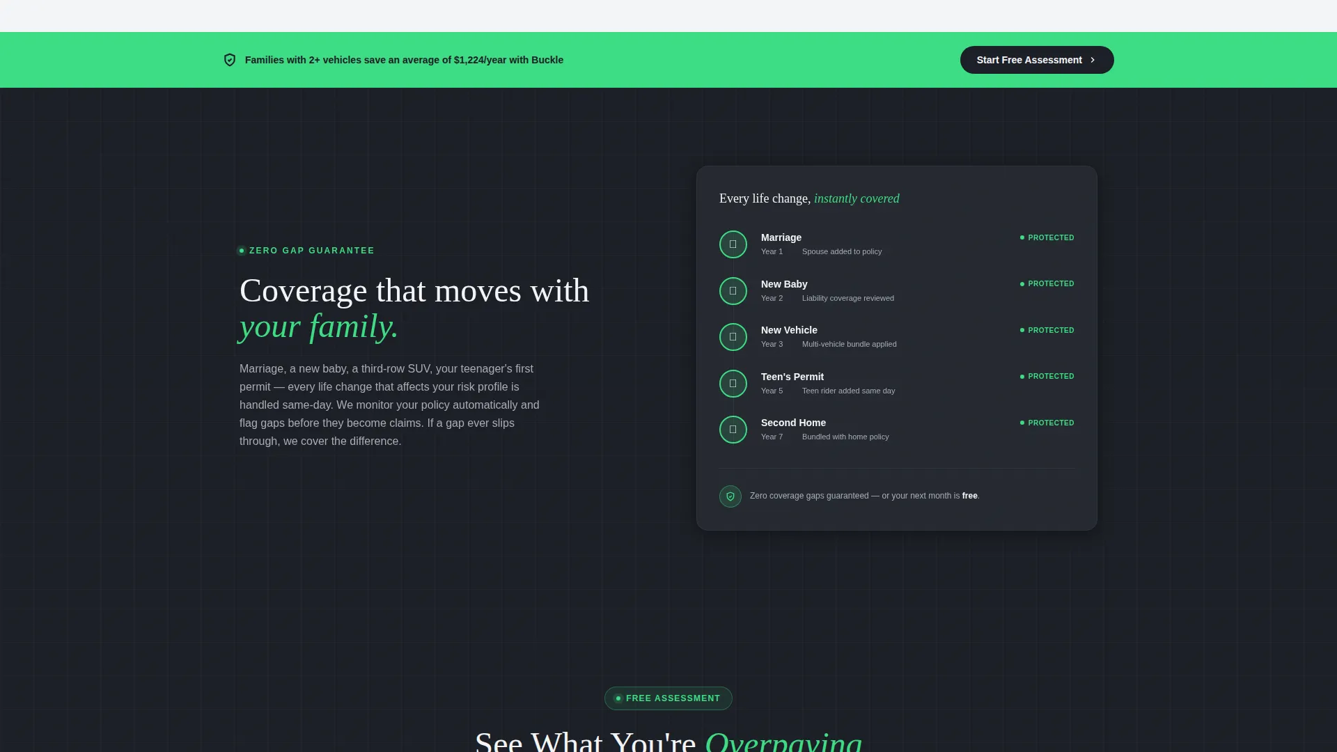Click the Marriage event title
This screenshot has height=752, width=1337.
781,237
